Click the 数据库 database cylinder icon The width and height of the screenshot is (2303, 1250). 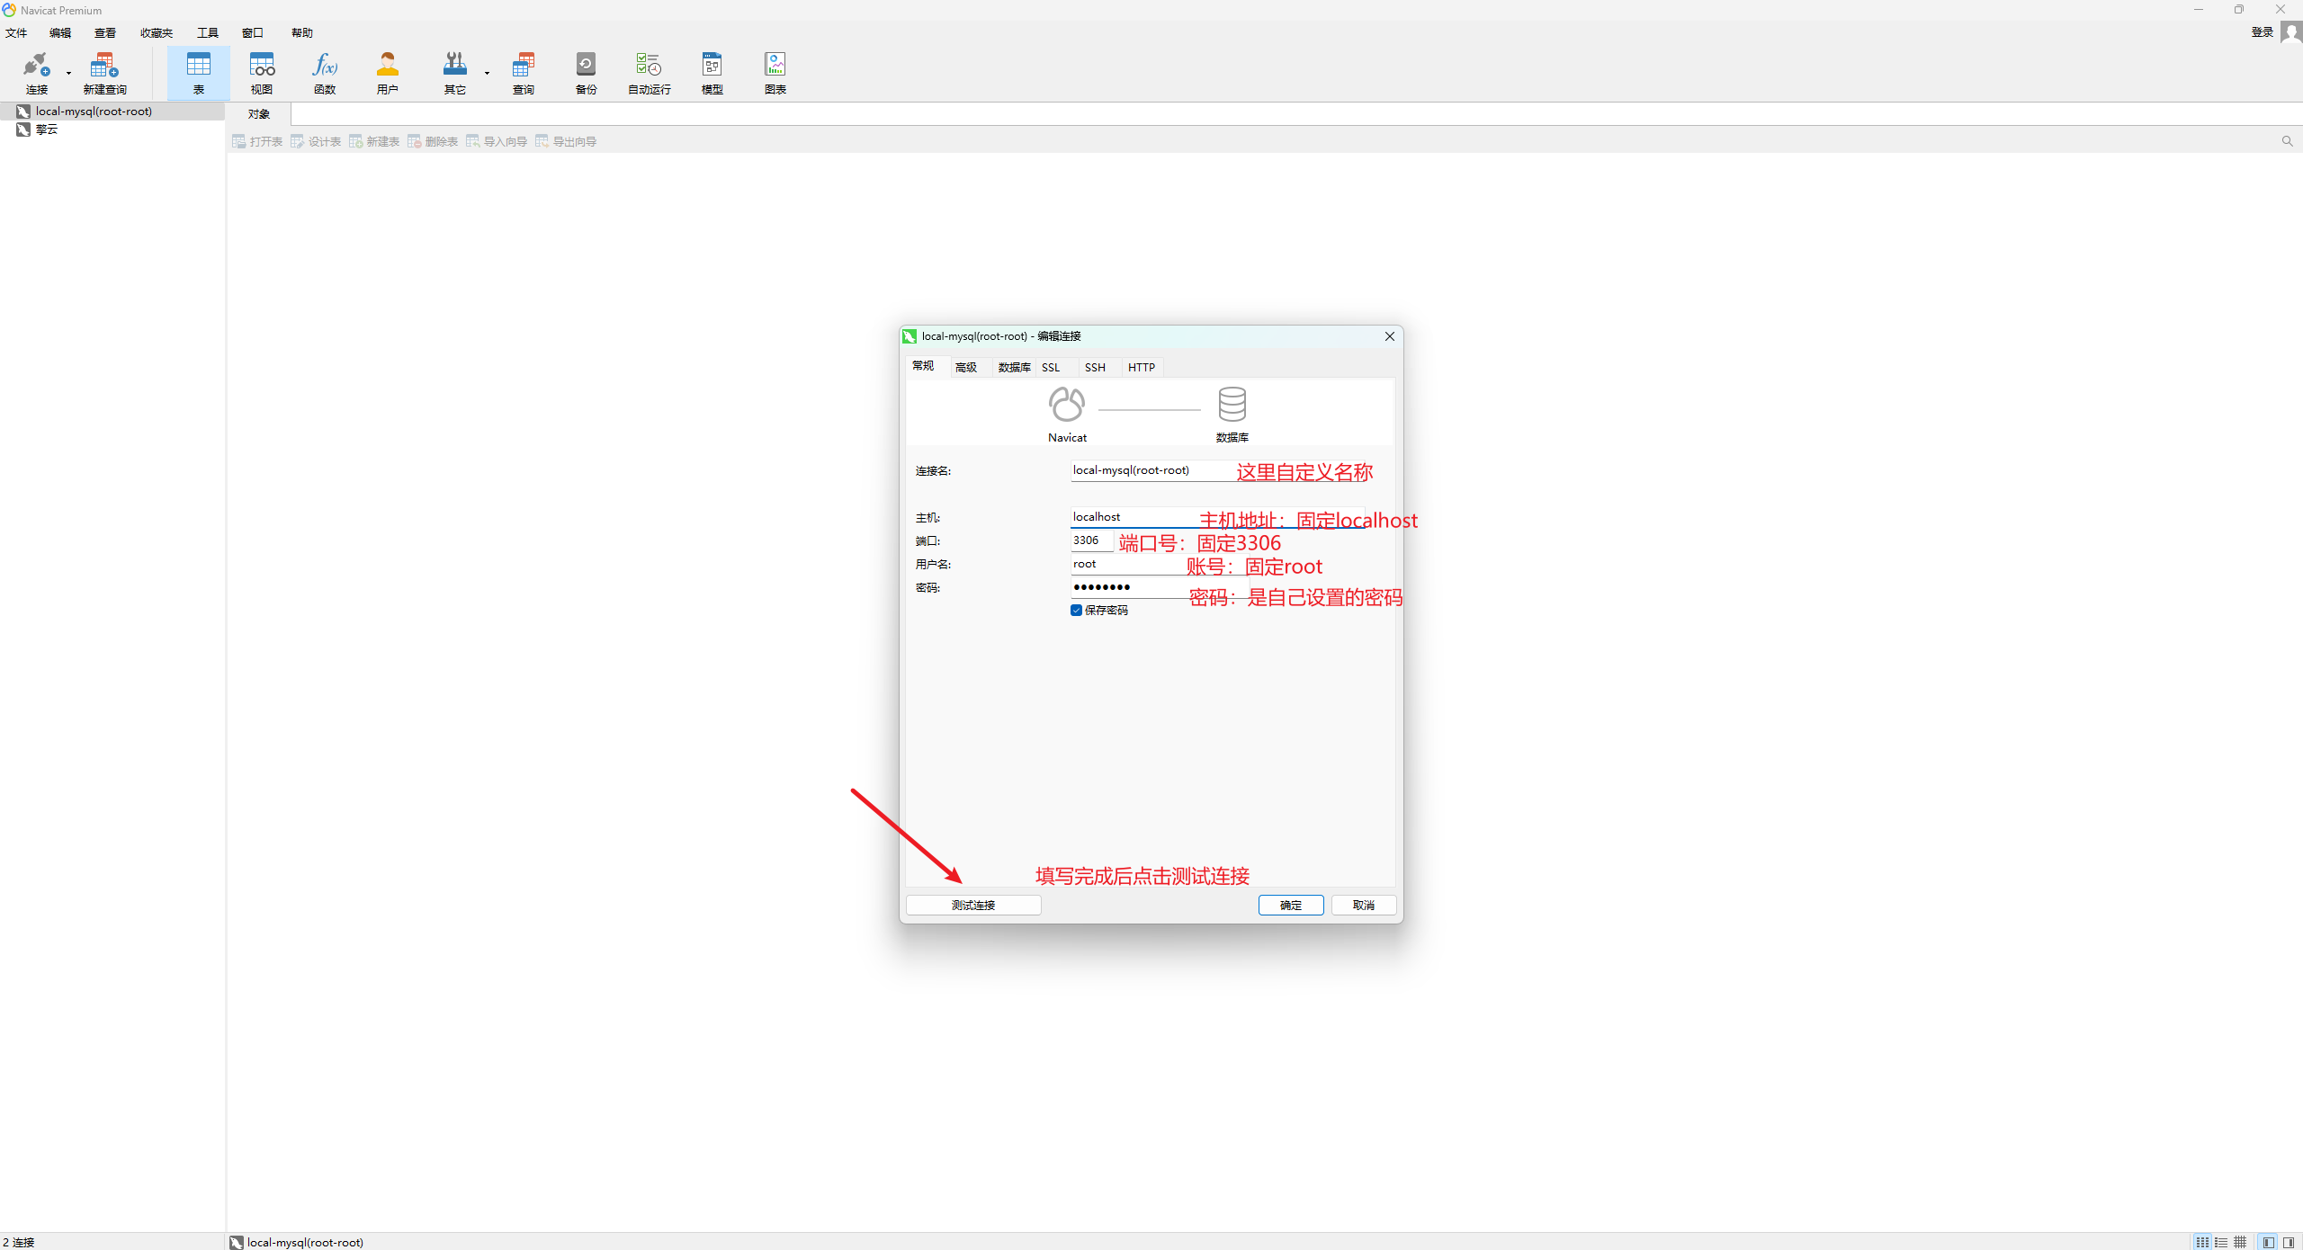coord(1232,405)
